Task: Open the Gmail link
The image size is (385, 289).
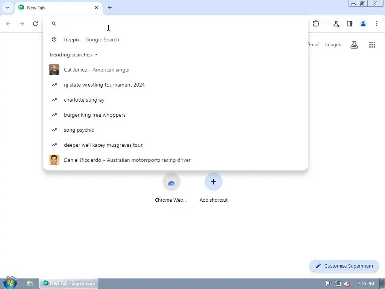Action: click(314, 44)
